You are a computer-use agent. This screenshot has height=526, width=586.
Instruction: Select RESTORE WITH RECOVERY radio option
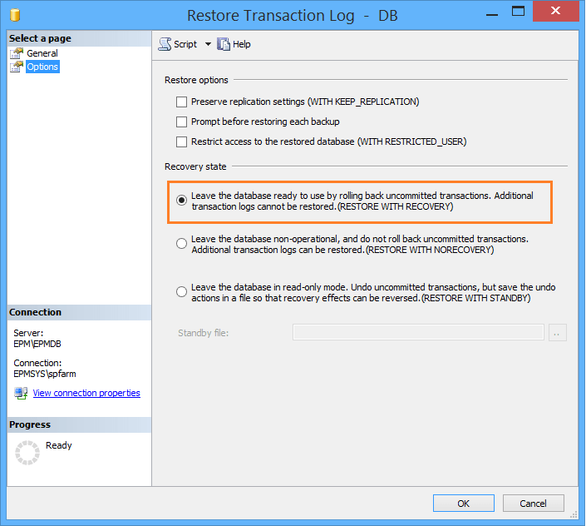[x=182, y=200]
